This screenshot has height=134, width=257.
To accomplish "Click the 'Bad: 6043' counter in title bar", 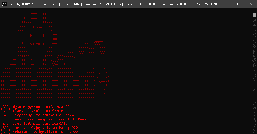I will [x=160, y=4].
